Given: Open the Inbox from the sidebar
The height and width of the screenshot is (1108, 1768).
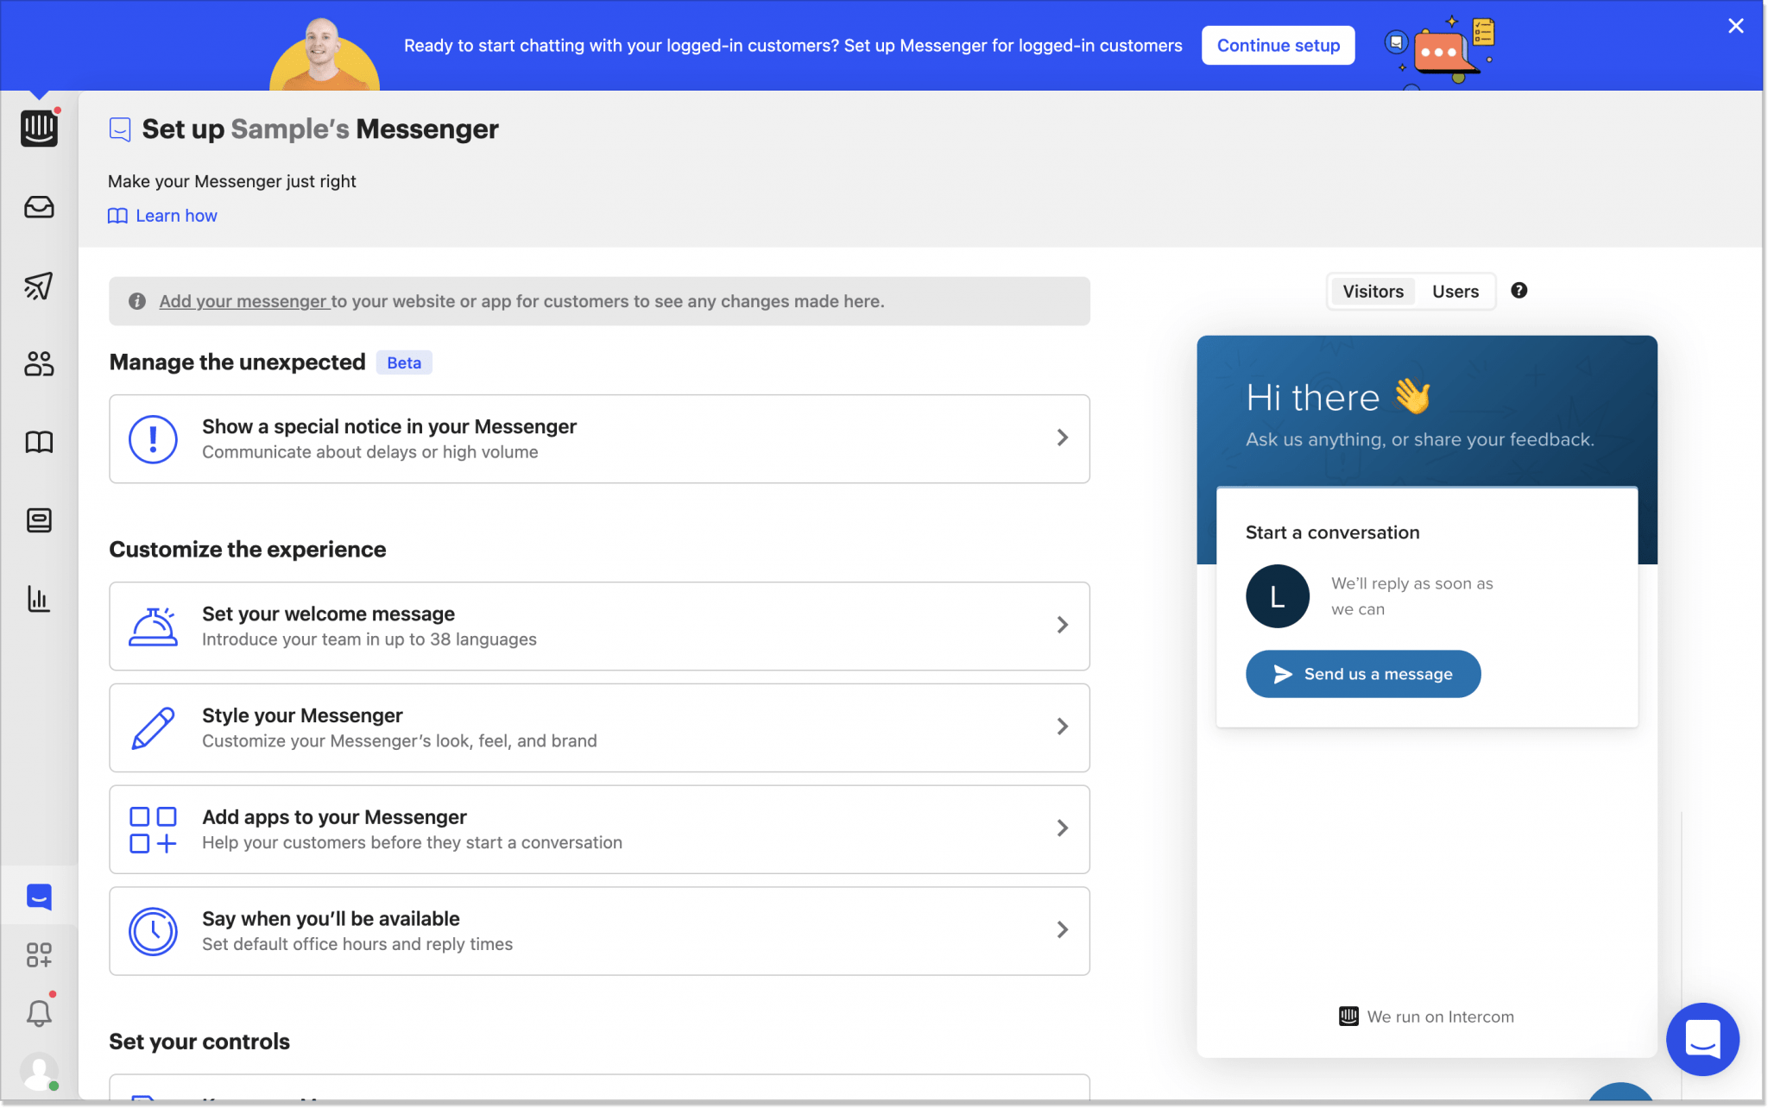Looking at the screenshot, I should [x=39, y=207].
